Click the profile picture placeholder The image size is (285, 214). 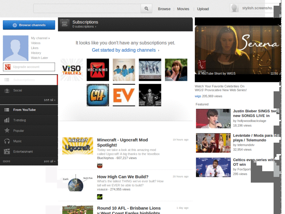(x=16, y=48)
